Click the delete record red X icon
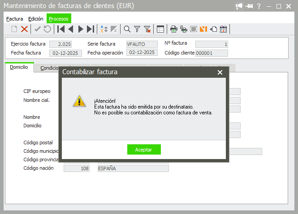 (25, 29)
